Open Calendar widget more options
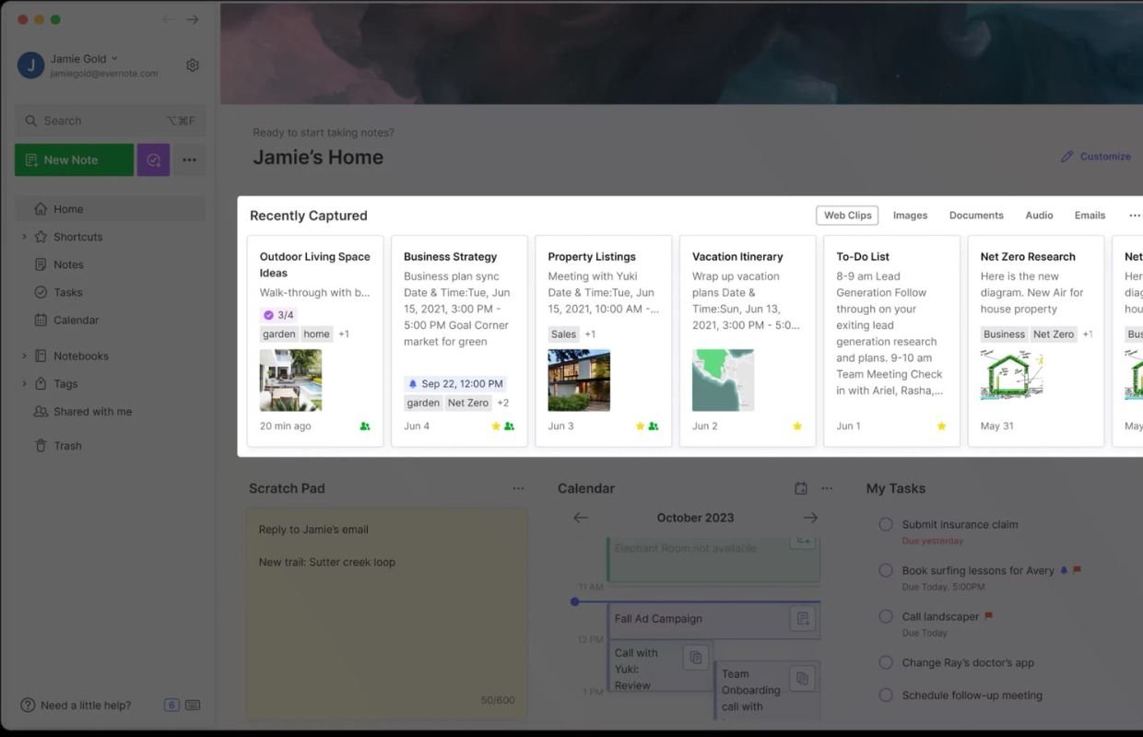The image size is (1143, 737). 827,488
